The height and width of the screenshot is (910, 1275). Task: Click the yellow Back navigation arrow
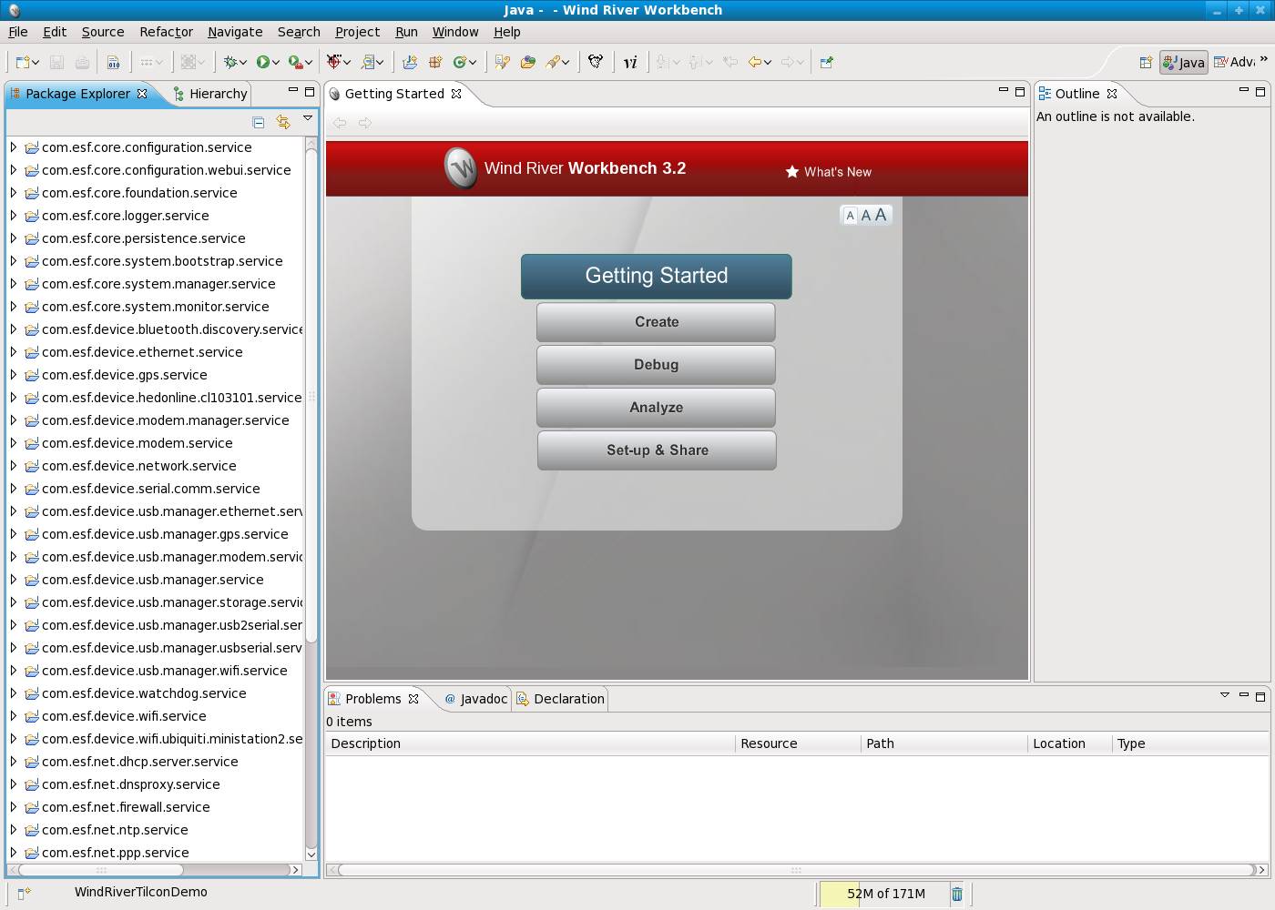pyautogui.click(x=754, y=62)
